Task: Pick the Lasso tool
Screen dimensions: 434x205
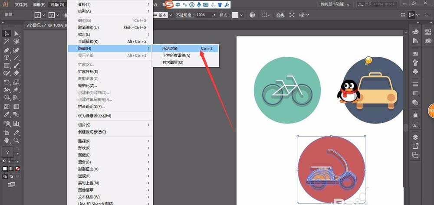Action: [x=16, y=42]
